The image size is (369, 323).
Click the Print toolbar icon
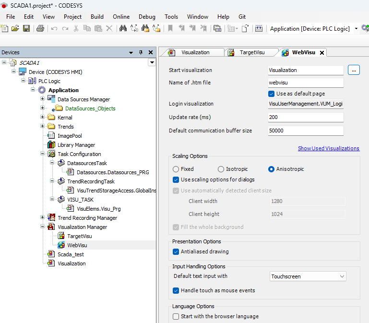pos(40,28)
